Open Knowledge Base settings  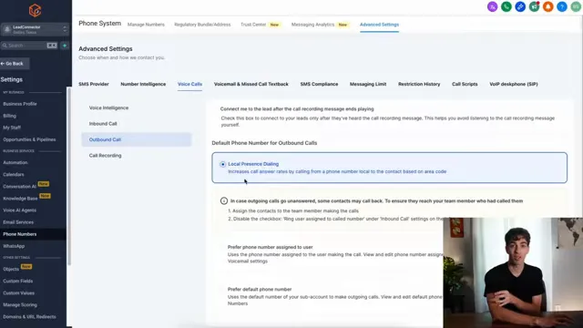[x=20, y=199]
